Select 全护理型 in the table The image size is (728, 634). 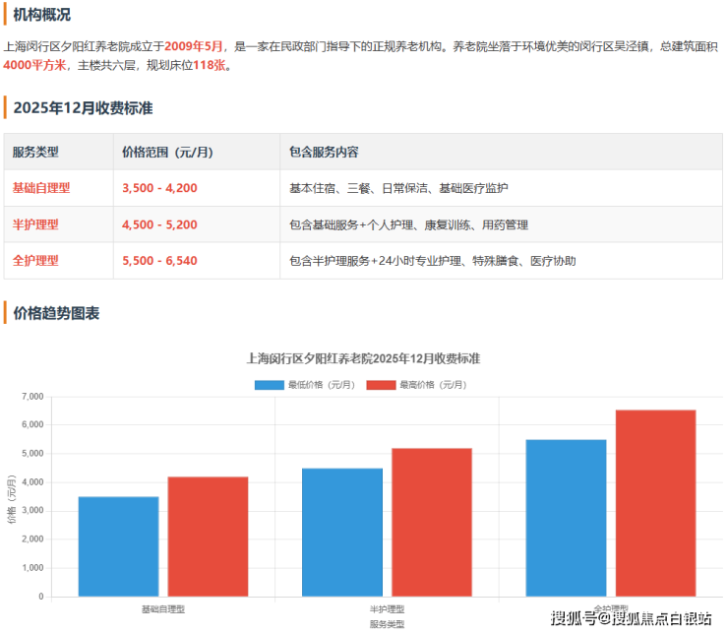coord(35,261)
